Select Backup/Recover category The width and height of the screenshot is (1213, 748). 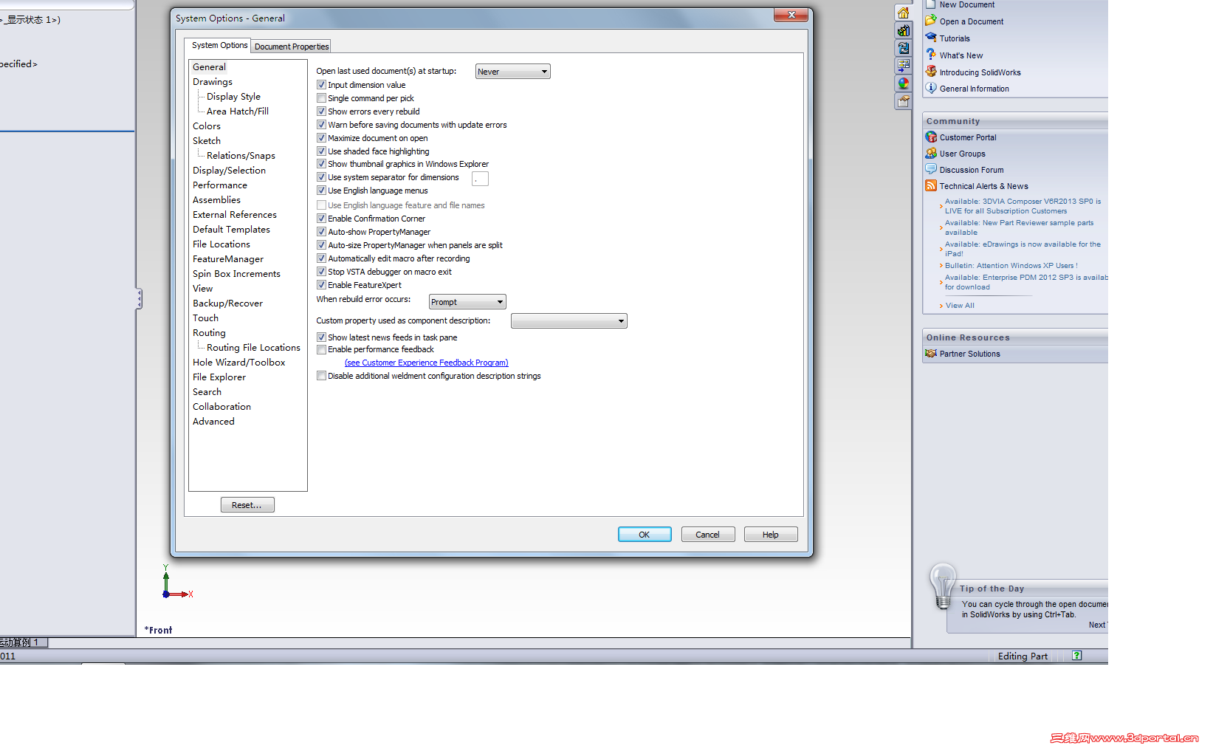[x=227, y=303]
